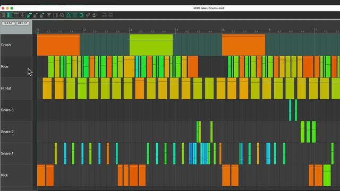Select the orange Crash note at bar 1
Viewport: 340px width, 191px height.
click(x=58, y=45)
